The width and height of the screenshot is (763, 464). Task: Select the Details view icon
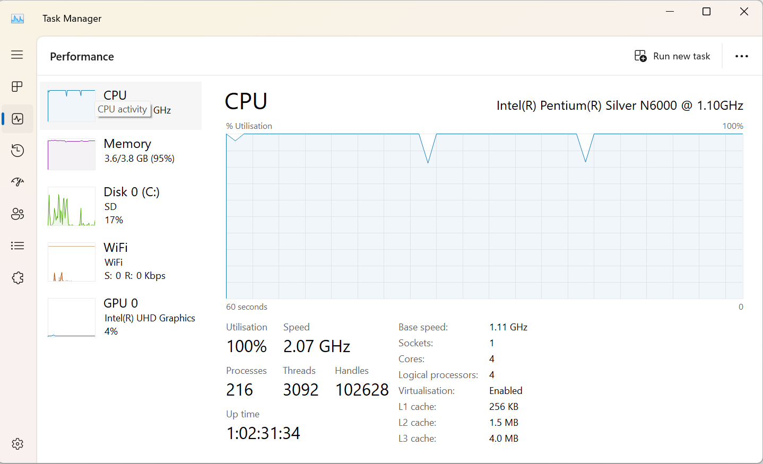[17, 246]
